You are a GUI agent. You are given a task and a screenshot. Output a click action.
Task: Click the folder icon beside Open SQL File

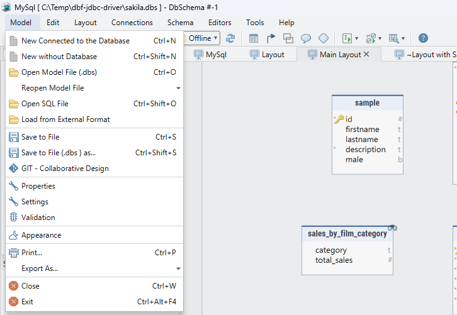pos(13,104)
